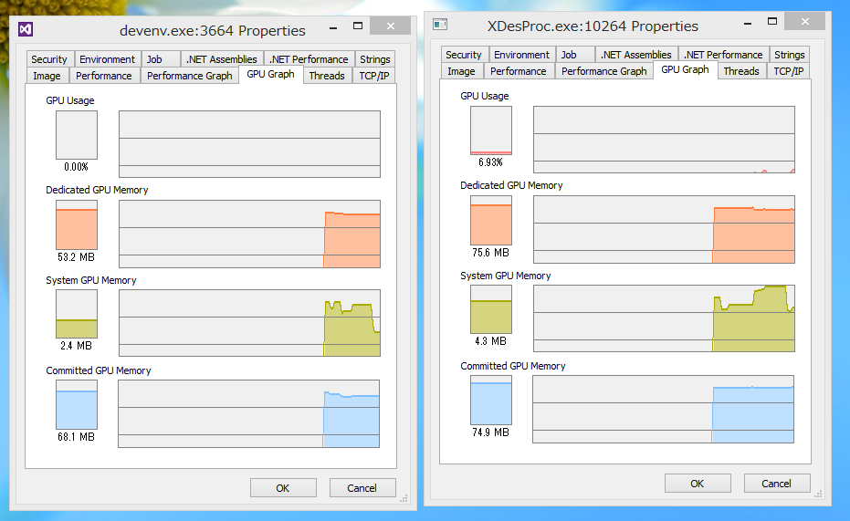Close the XDesProc.exe properties window
The image size is (850, 521).
(x=805, y=23)
